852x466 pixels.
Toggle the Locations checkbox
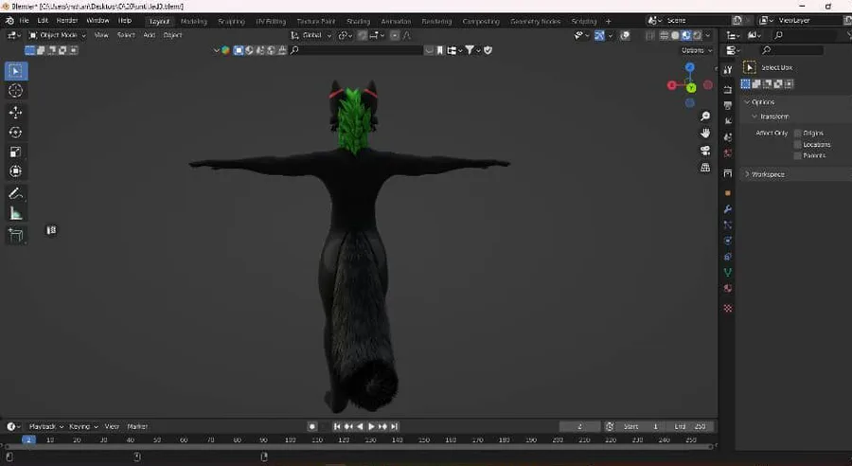[798, 145]
